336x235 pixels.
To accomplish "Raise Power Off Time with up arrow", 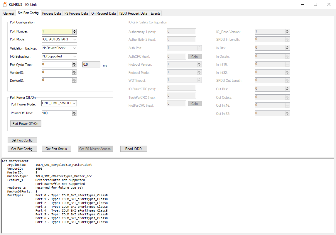I will coord(75,112).
